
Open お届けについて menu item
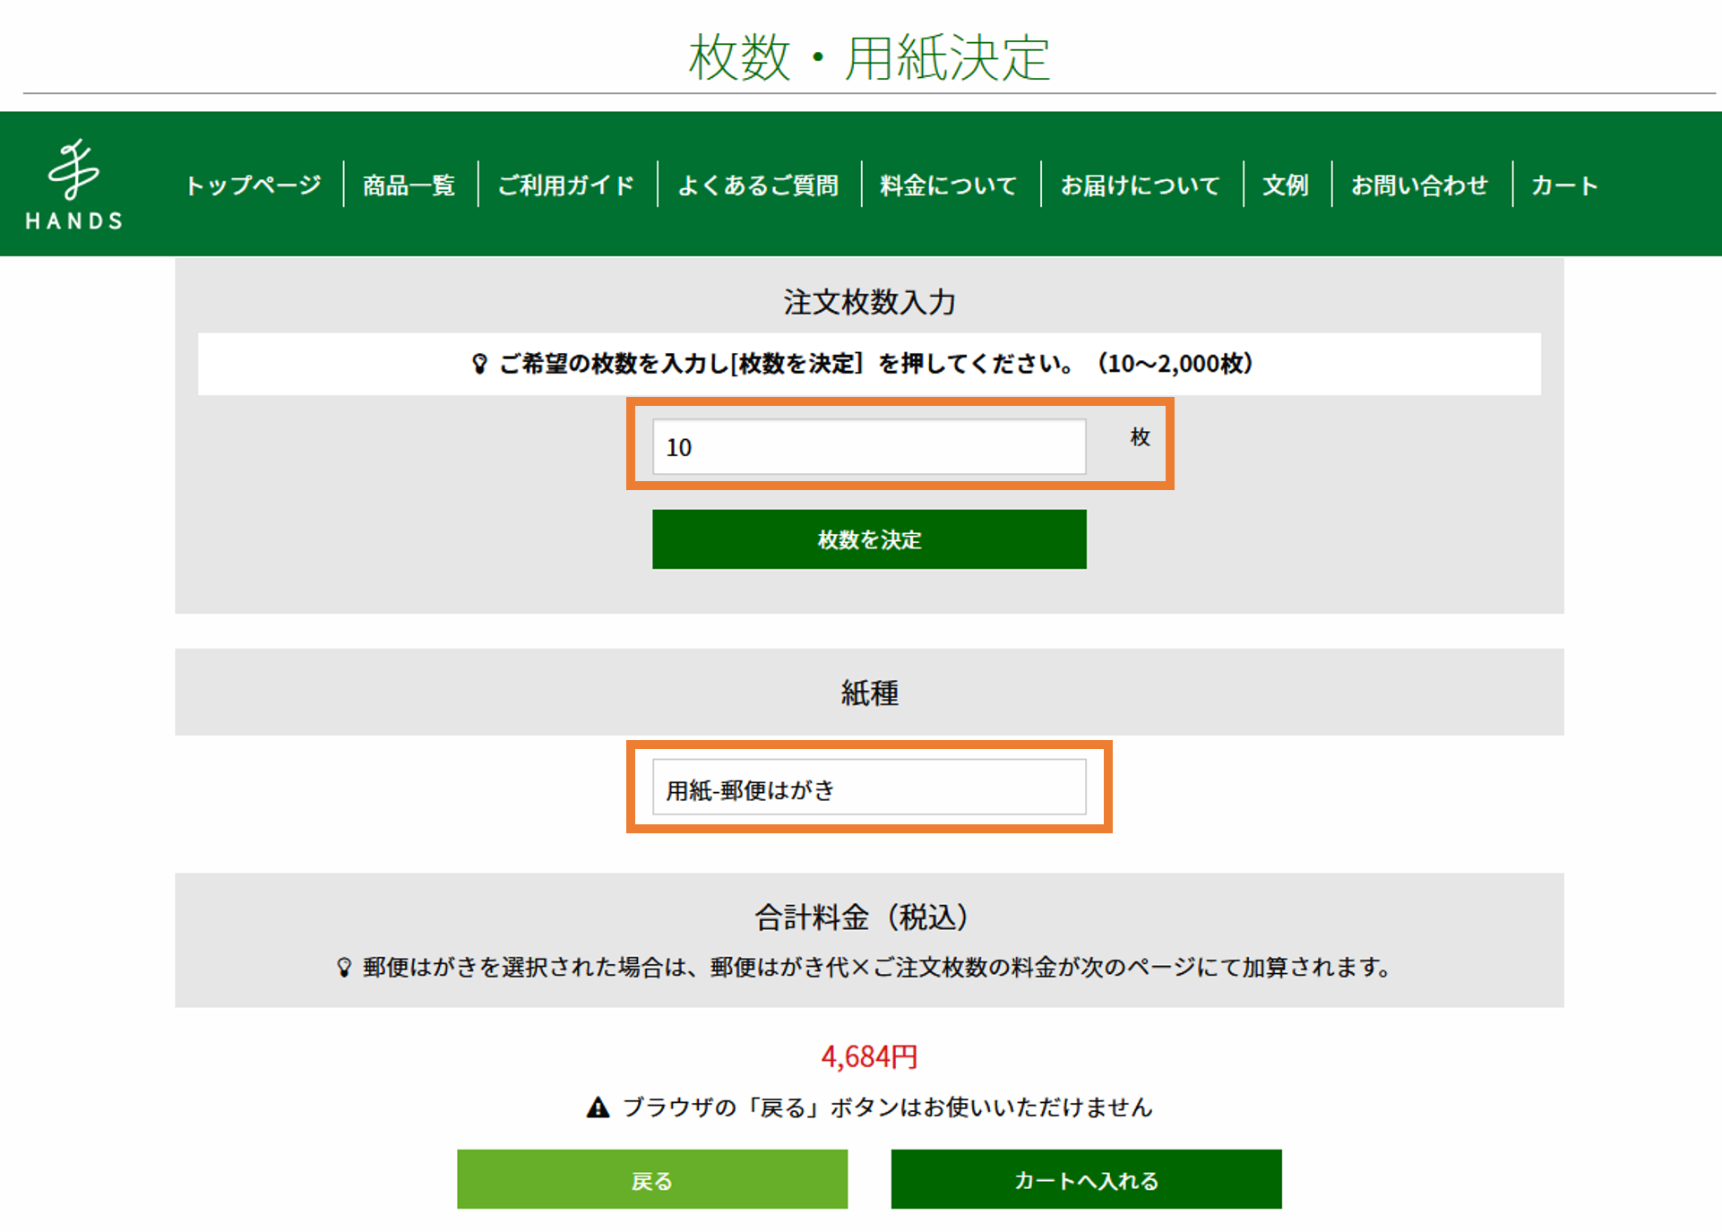pos(1141,185)
